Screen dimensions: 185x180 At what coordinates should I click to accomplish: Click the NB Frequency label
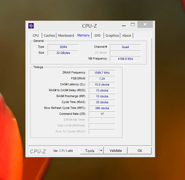point(98,58)
